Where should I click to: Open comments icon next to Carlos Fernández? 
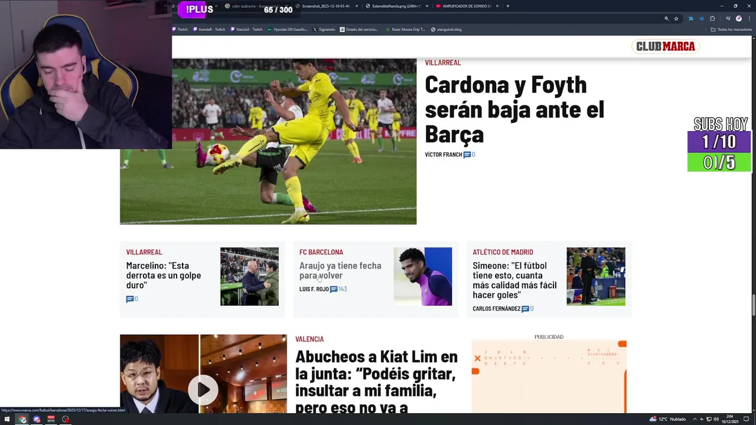[x=525, y=309]
